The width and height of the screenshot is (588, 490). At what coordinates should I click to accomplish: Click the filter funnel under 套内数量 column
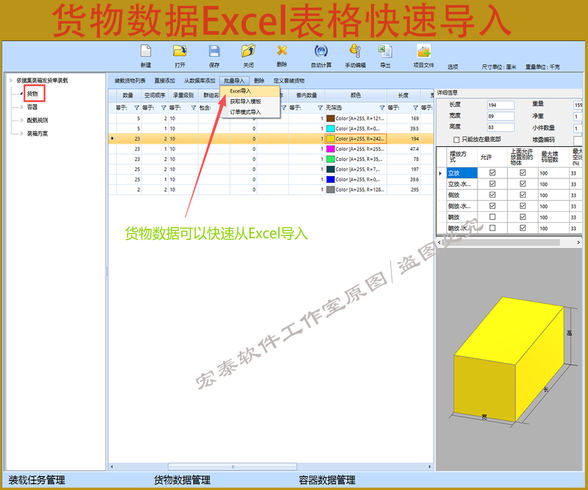pos(320,108)
